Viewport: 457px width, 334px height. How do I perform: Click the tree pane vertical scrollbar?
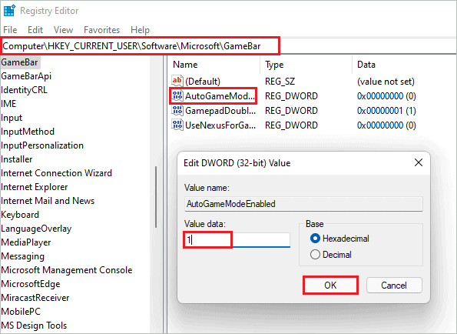(156, 197)
